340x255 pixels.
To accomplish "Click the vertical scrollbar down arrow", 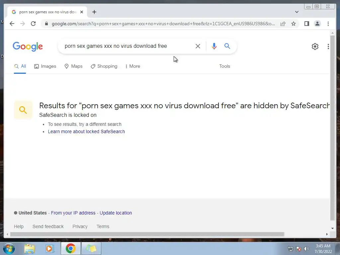I will [x=332, y=228].
